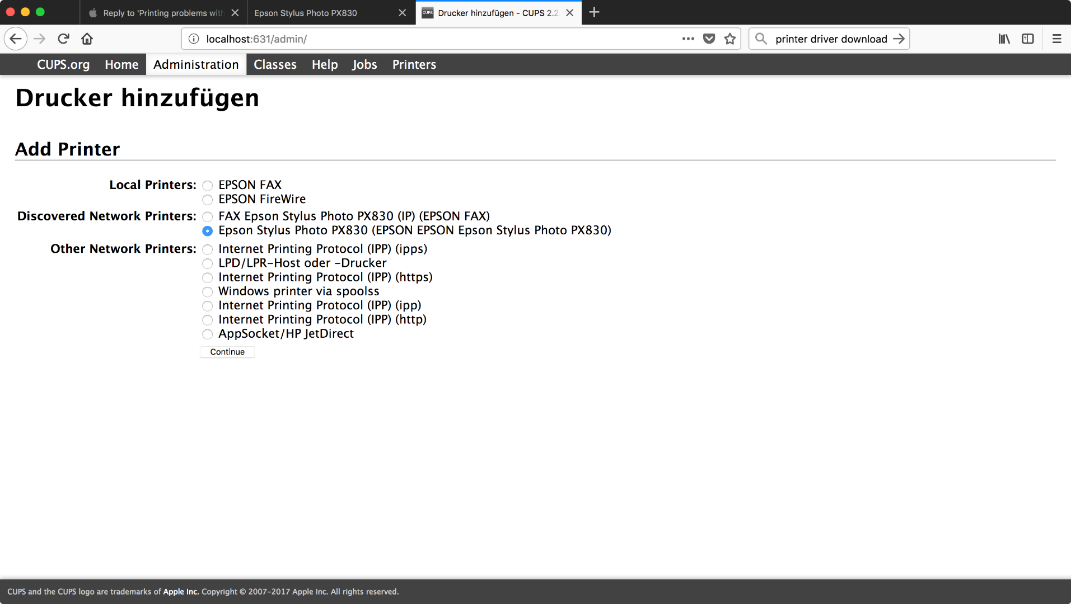Click the 'Add Printer' heading

67,149
